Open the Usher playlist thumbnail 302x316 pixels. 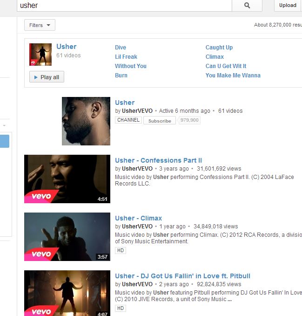tap(40, 55)
